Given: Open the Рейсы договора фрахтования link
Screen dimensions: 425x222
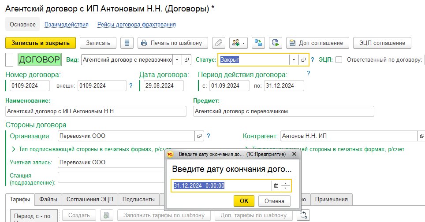Looking at the screenshot, I should 137,25.
